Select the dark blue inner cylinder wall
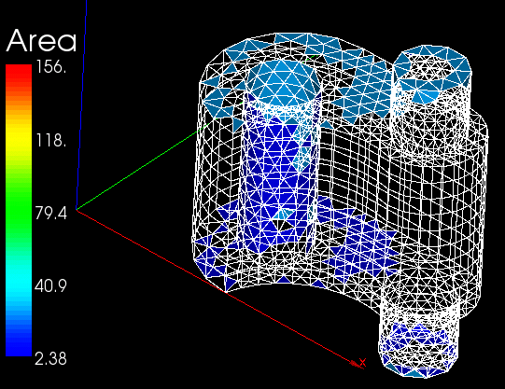Image resolution: width=505 pixels, height=389 pixels. (277, 180)
